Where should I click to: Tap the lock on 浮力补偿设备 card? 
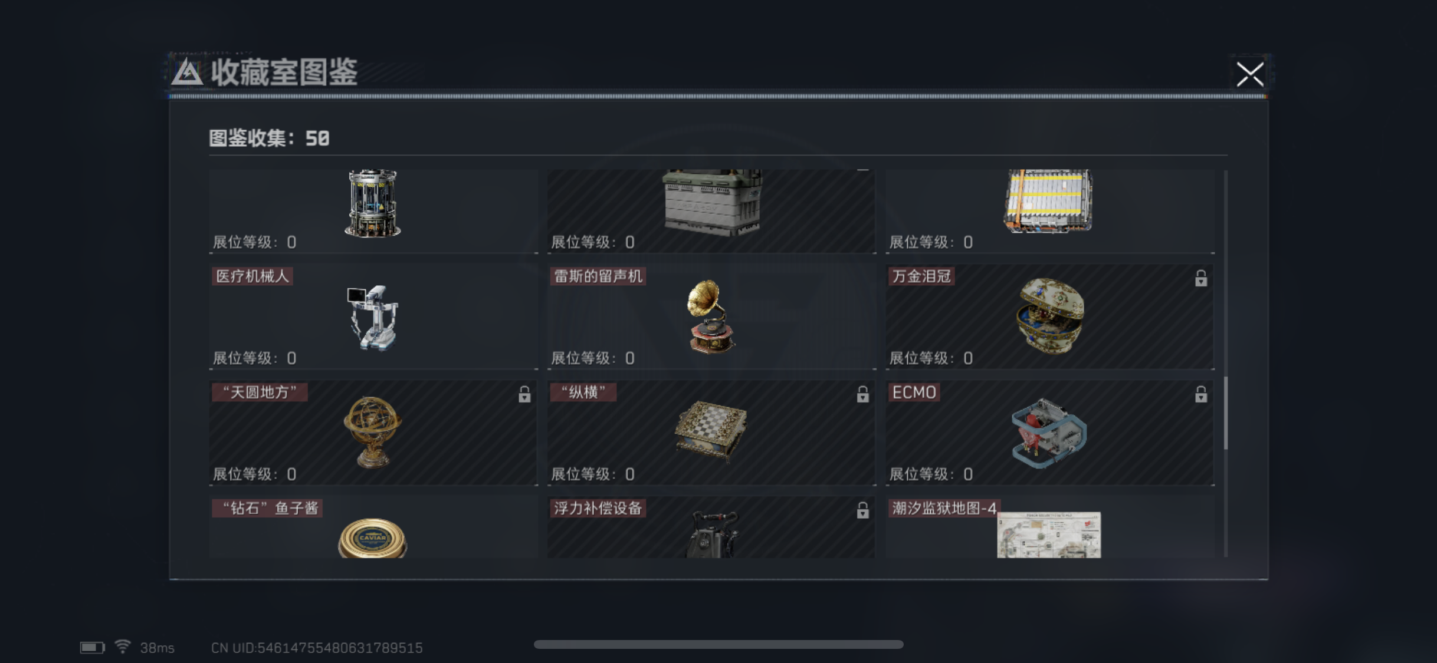[x=862, y=510]
